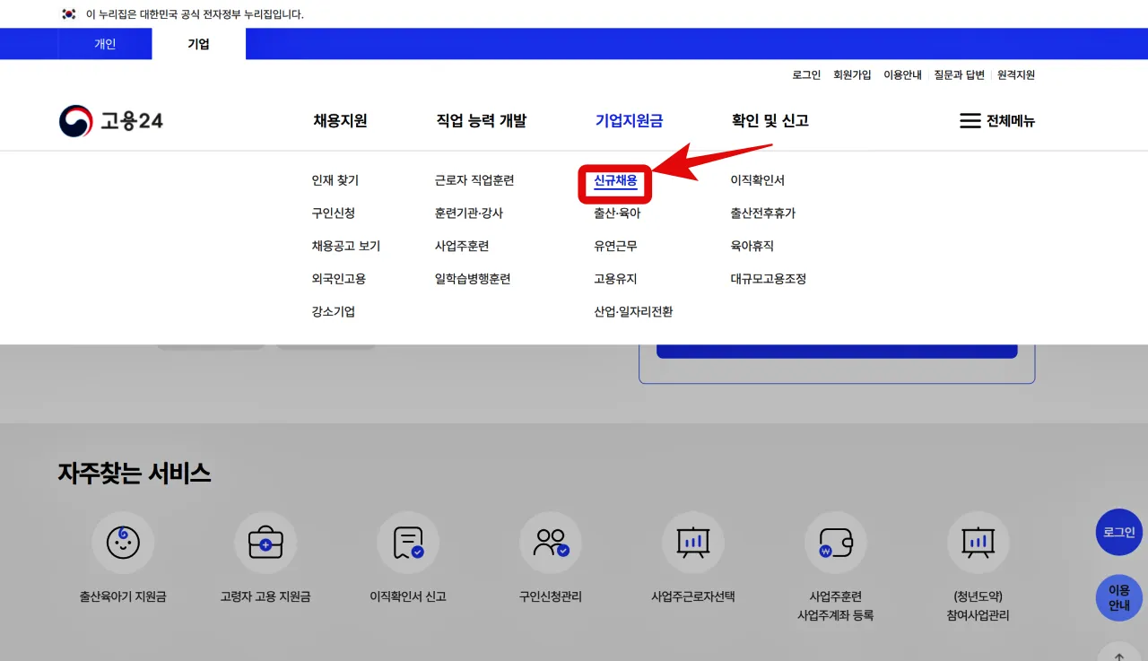The image size is (1148, 661).
Task: Open the 출산·육아 submenu link
Action: tap(614, 213)
